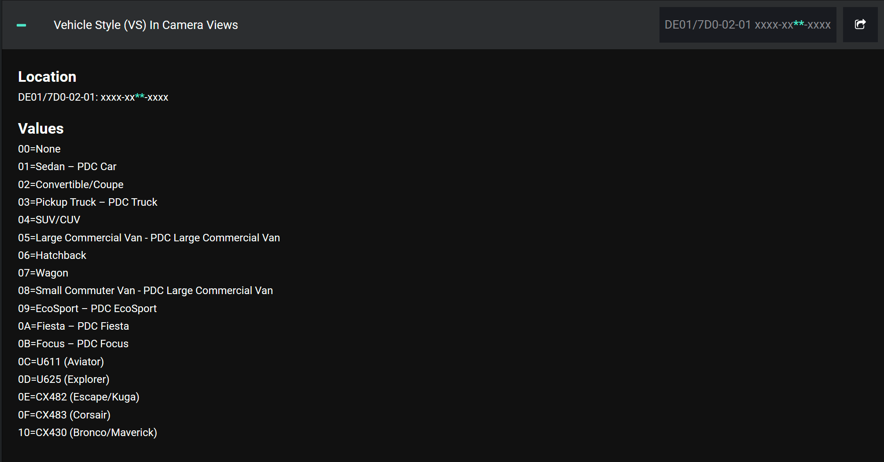
Task: Collapse the Vehicle Style section via minus icon
Action: (x=21, y=25)
